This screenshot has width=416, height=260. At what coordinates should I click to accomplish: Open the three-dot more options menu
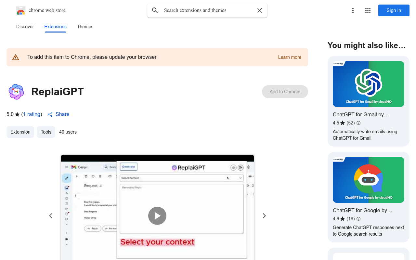[x=353, y=10]
